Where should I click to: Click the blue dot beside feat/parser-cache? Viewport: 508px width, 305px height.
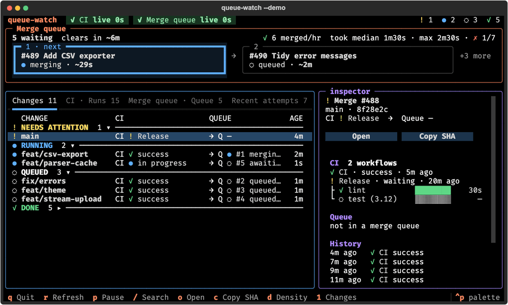[15, 163]
